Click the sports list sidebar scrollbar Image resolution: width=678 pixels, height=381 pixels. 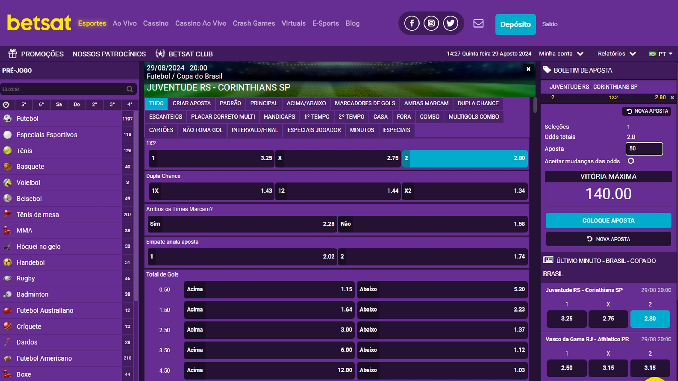136,206
